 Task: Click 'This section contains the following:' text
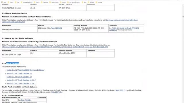click(x=14, y=67)
